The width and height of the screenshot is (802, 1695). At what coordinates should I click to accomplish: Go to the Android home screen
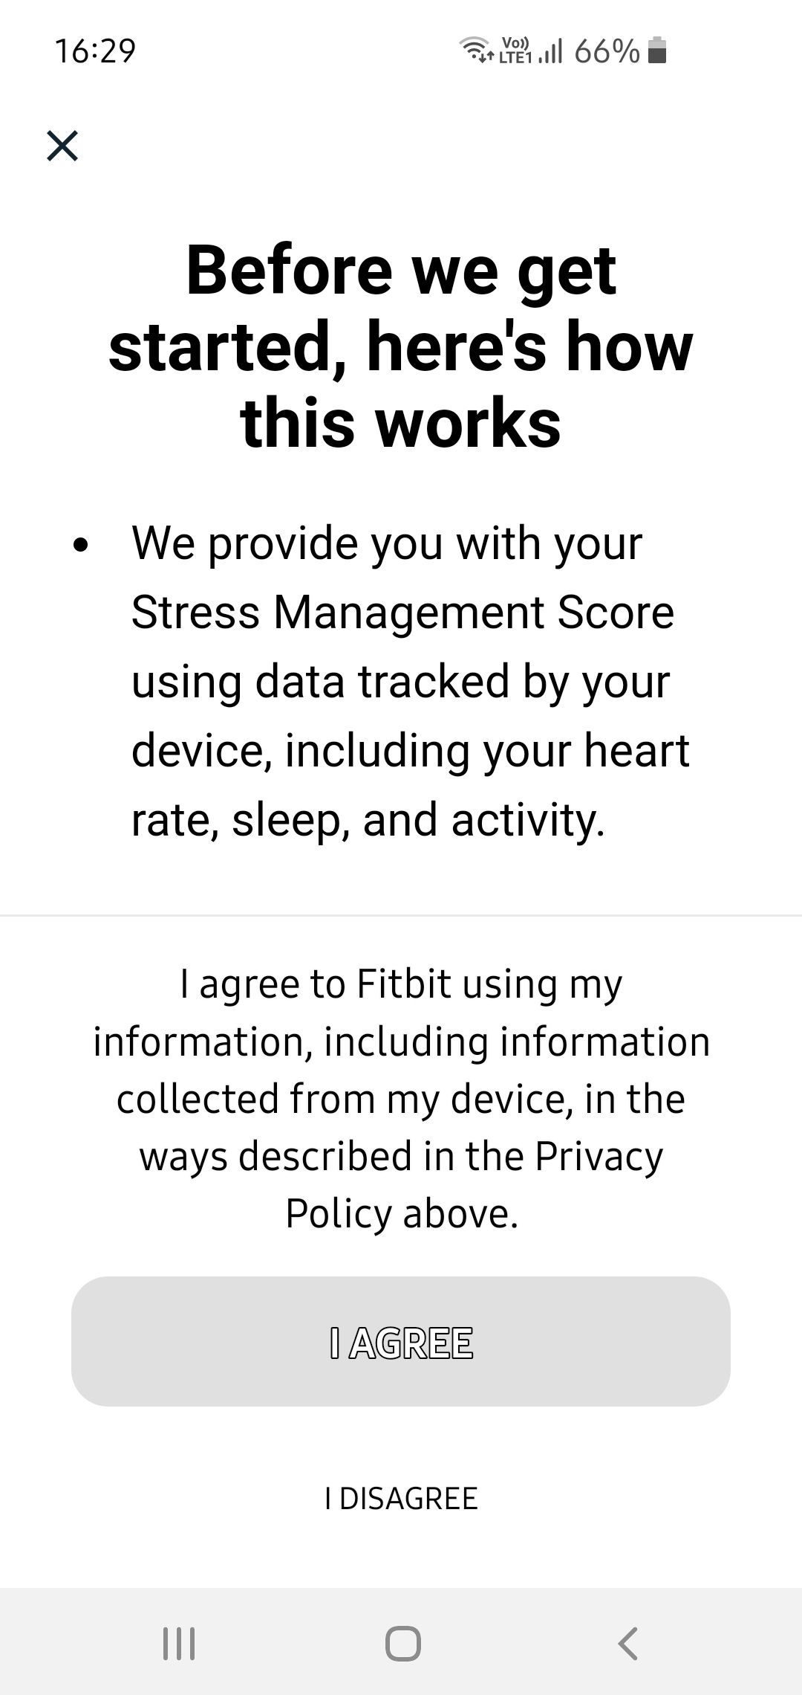coord(402,1643)
